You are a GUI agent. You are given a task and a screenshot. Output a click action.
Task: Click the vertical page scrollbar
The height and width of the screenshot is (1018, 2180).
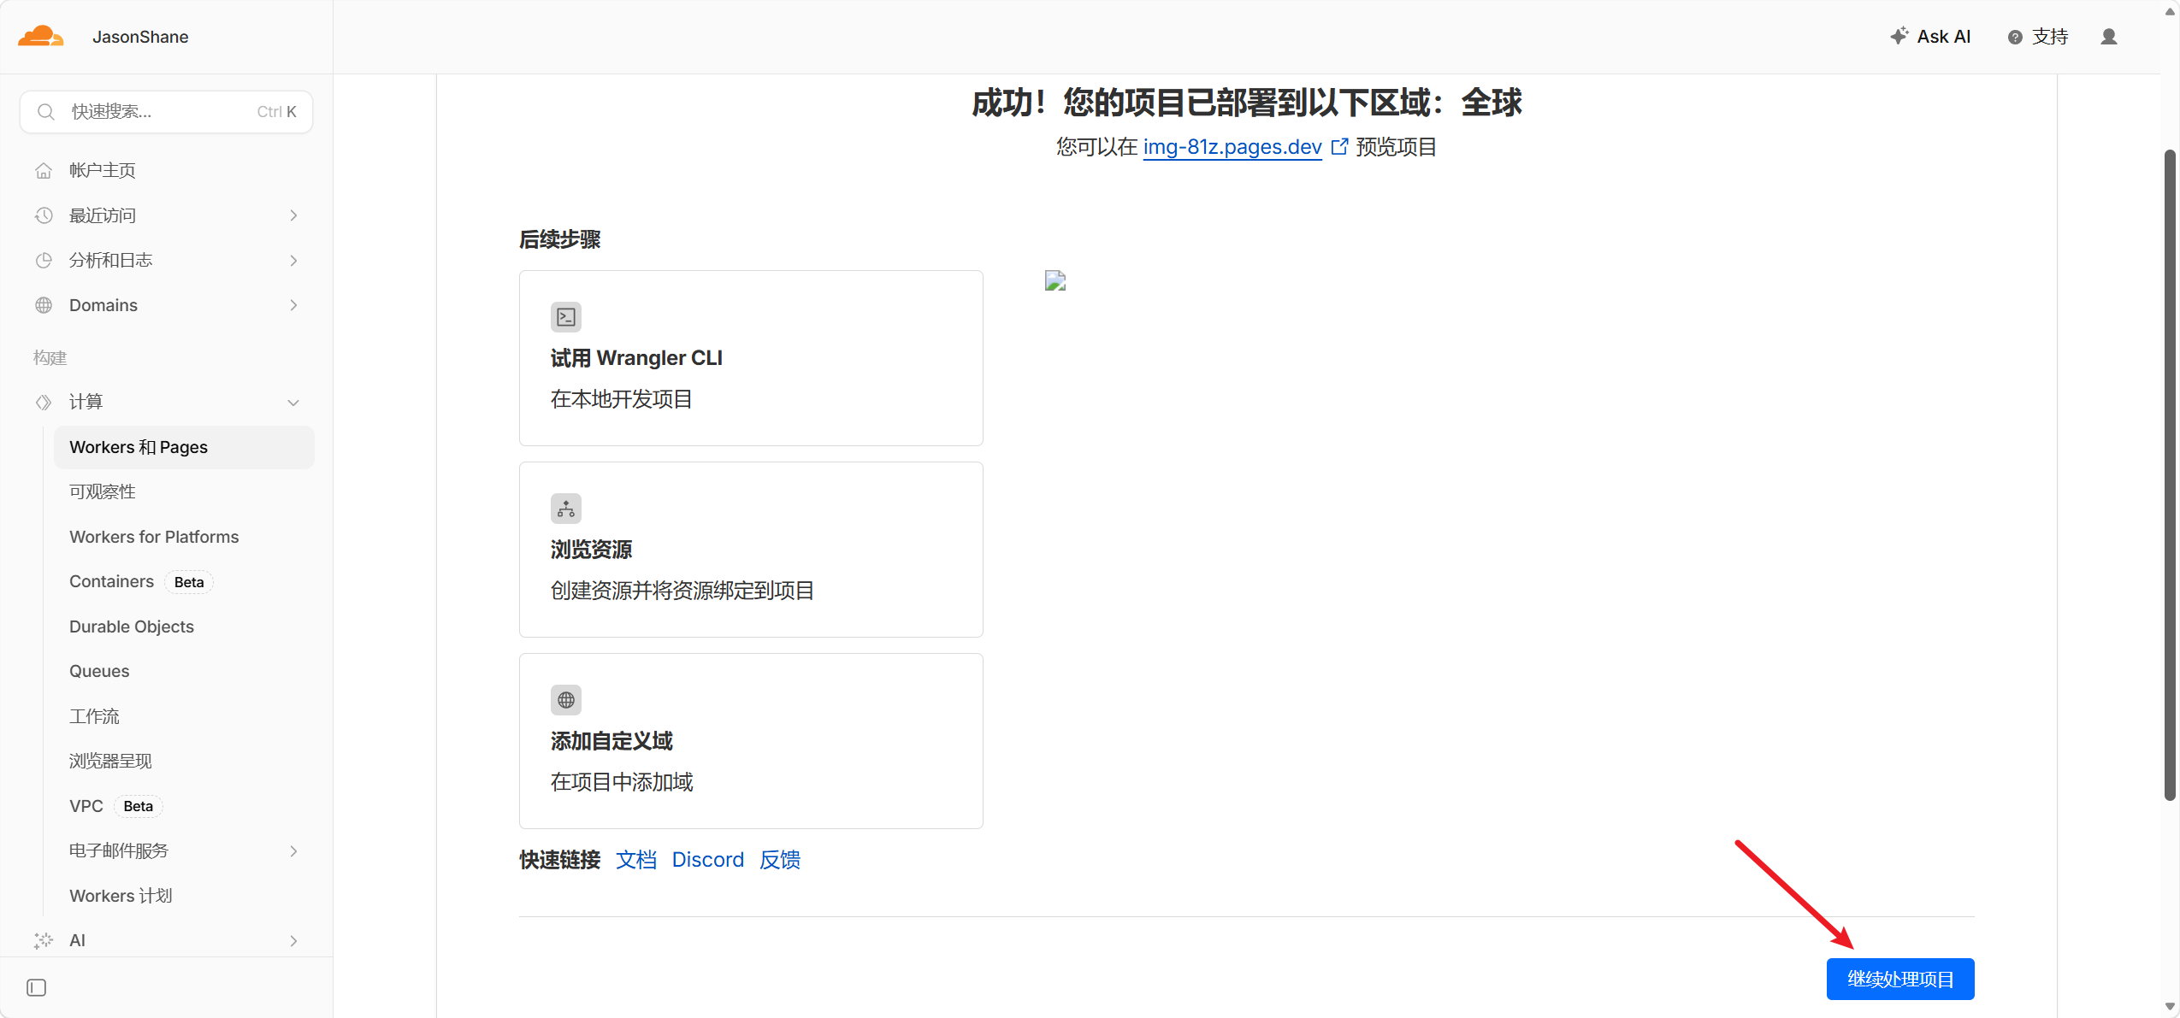coord(2169,474)
